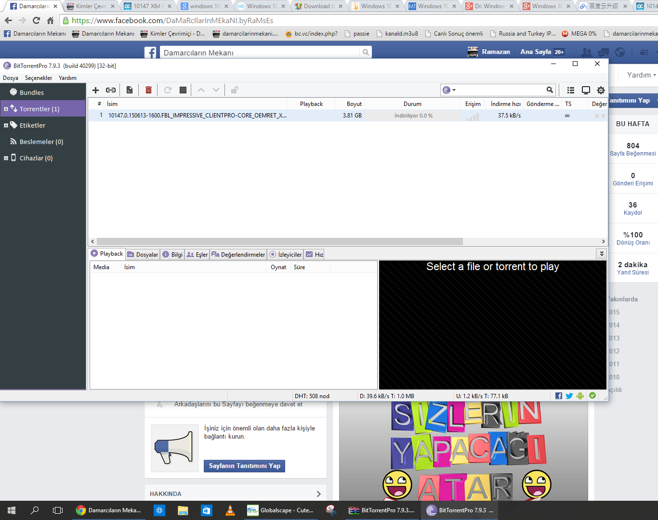This screenshot has height=520, width=658.
Task: Open the search provider dropdown
Action: (449, 90)
